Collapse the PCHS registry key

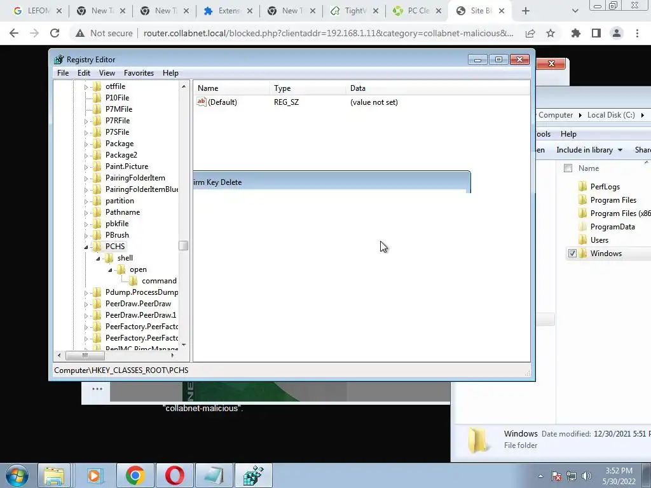pos(86,247)
